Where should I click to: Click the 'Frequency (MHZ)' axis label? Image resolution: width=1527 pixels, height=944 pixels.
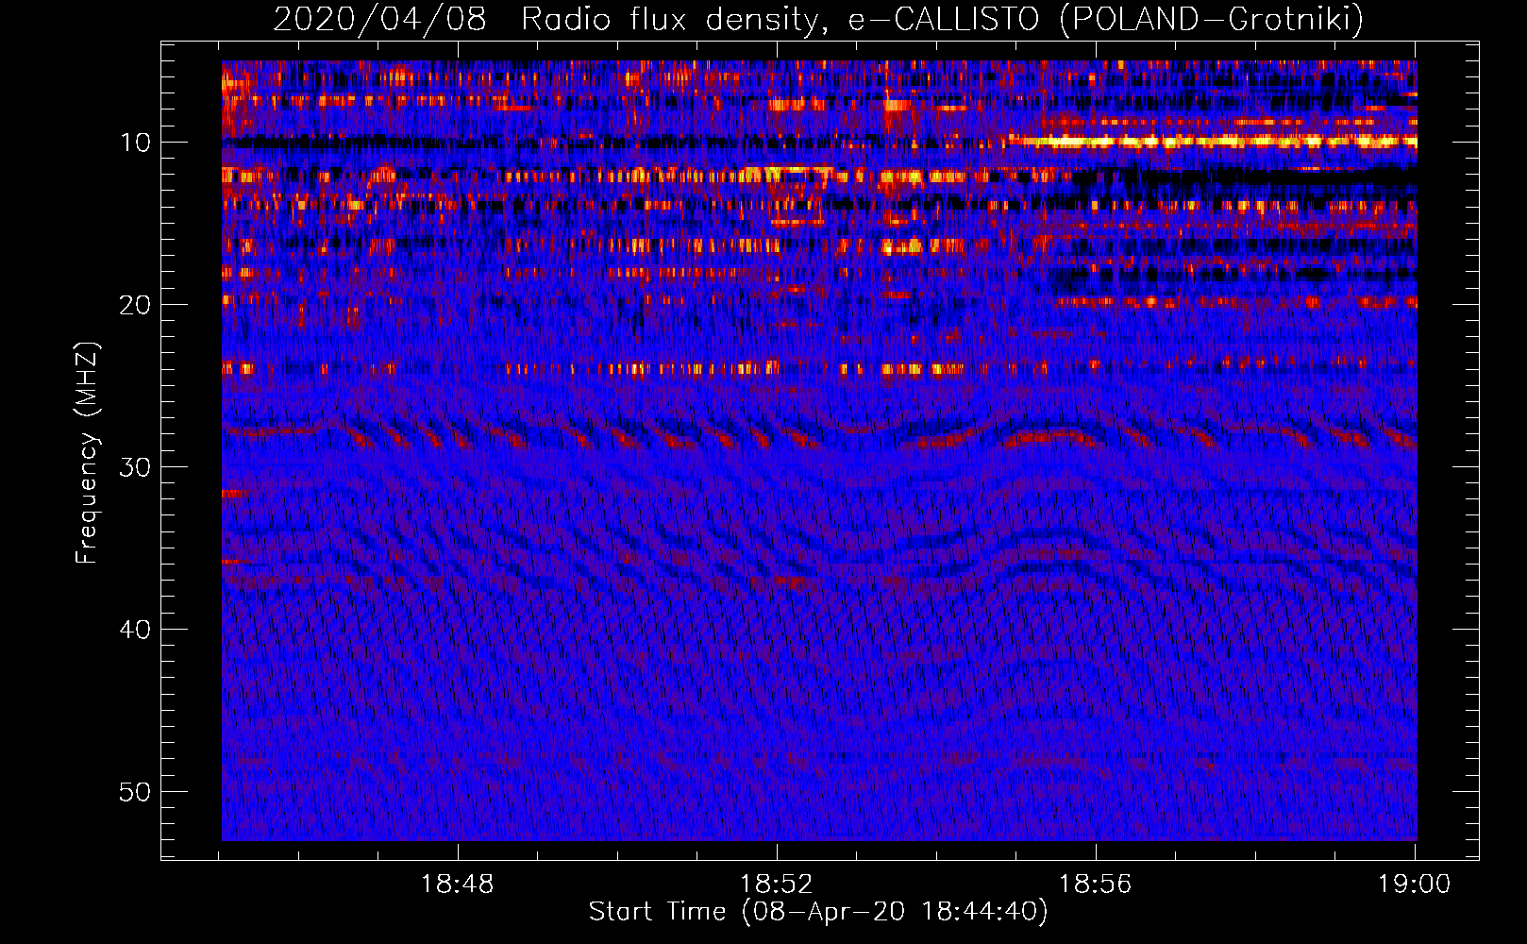click(x=86, y=453)
